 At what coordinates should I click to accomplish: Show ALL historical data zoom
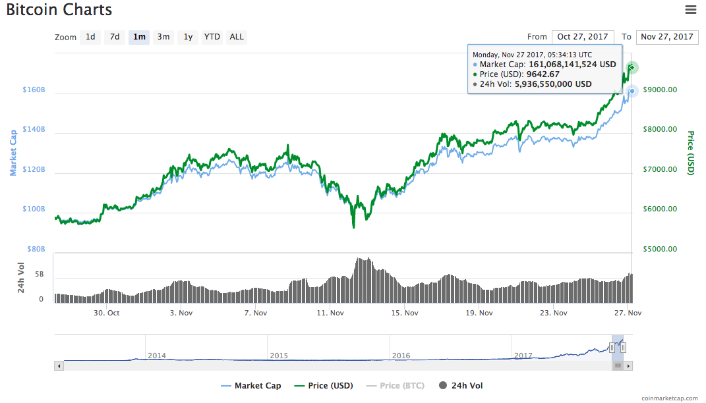[237, 37]
